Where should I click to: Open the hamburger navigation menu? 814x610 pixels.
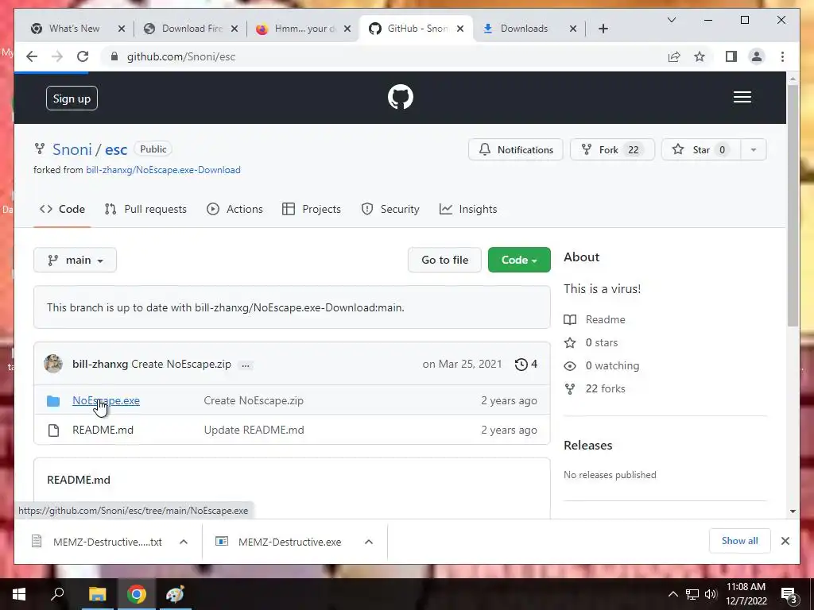[742, 97]
